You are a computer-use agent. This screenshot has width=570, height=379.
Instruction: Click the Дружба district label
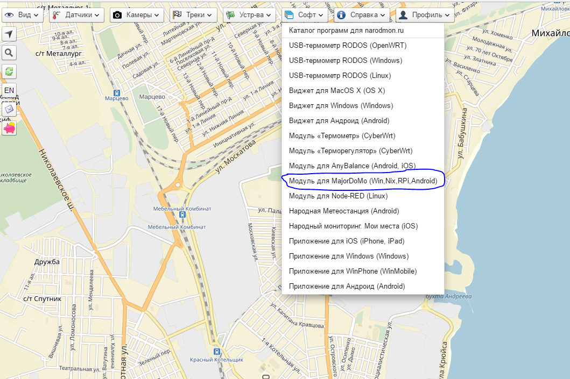(47, 262)
